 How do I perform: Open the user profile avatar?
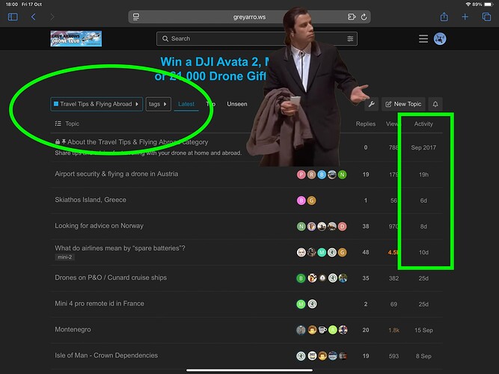tap(440, 39)
